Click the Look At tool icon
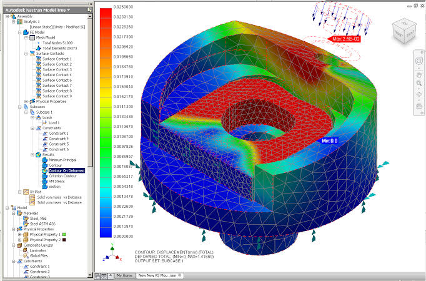 tap(419, 106)
